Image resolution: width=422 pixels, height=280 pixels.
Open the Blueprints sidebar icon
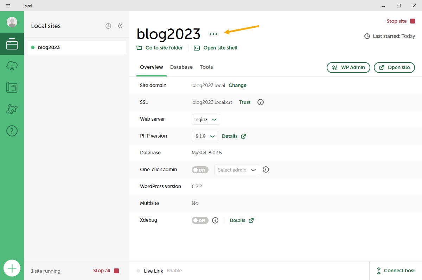point(12,87)
